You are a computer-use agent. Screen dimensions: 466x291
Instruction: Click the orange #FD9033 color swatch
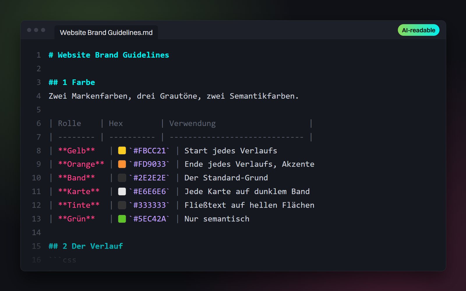[122, 164]
